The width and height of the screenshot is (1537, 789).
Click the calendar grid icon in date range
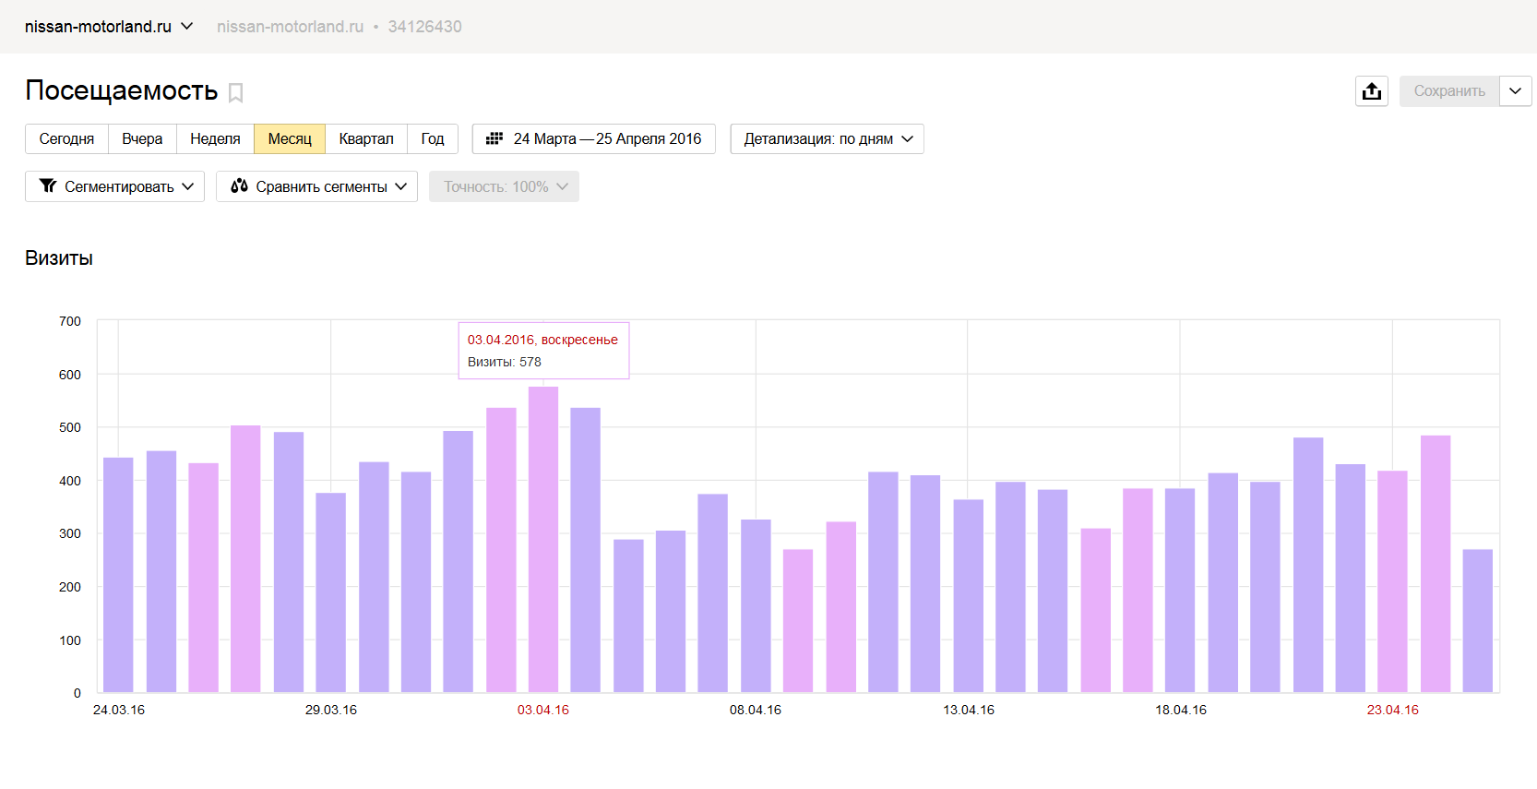pyautogui.click(x=494, y=138)
